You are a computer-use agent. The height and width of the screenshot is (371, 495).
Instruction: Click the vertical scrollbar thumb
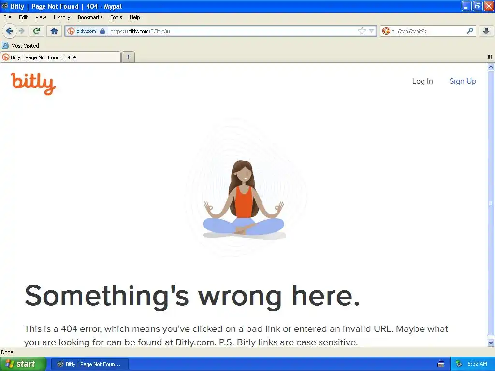(491, 204)
